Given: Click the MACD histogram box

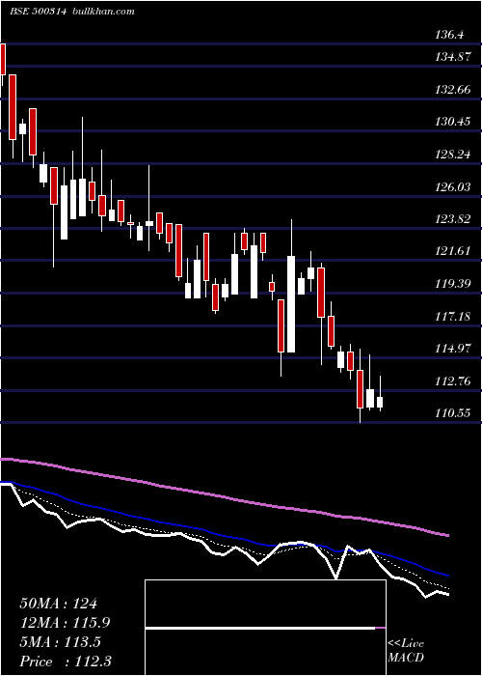Looking at the screenshot, I should [x=265, y=628].
